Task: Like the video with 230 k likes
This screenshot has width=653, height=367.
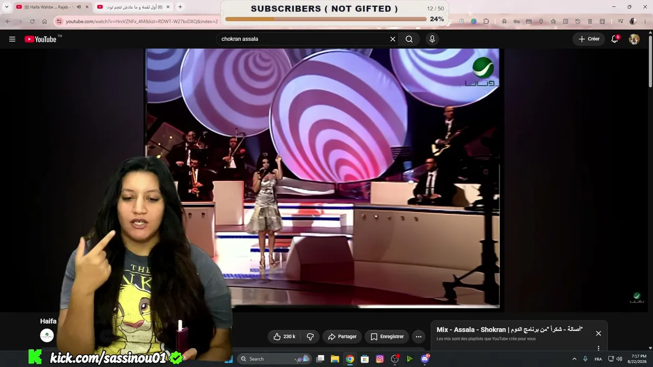Action: [285, 336]
